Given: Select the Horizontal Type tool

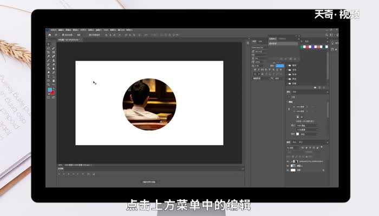Looking at the screenshot, I should pyautogui.click(x=49, y=77).
